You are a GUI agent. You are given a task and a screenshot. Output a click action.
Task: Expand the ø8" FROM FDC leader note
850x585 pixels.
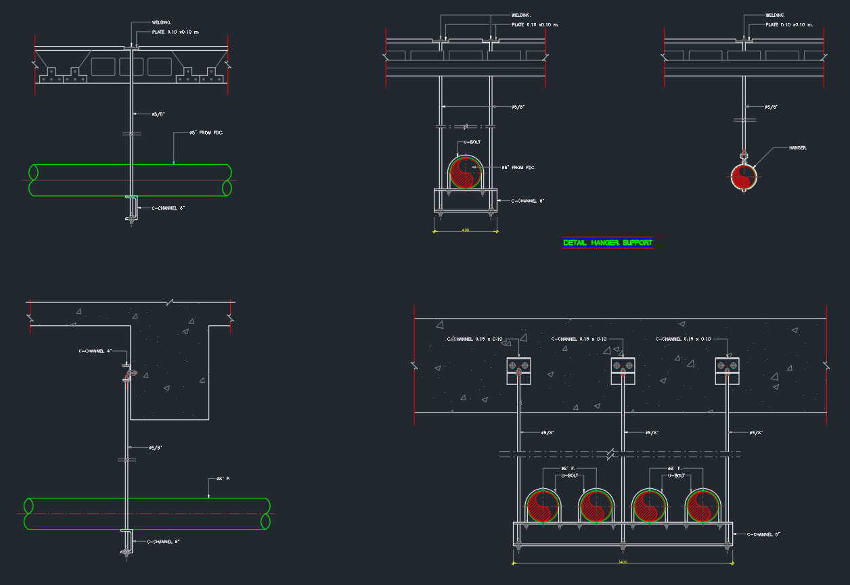(x=206, y=133)
